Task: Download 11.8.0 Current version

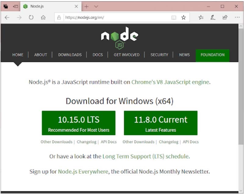Action: (x=161, y=123)
